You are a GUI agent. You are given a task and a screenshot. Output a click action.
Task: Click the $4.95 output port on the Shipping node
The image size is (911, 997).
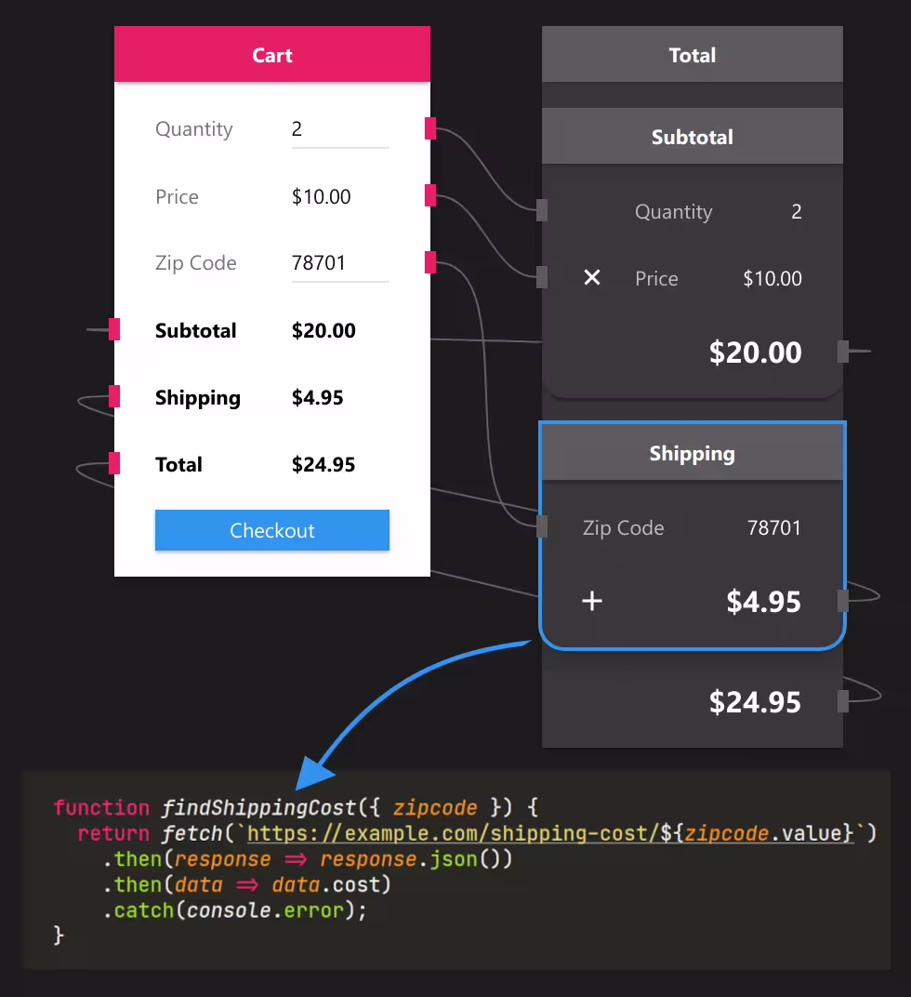pyautogui.click(x=844, y=601)
